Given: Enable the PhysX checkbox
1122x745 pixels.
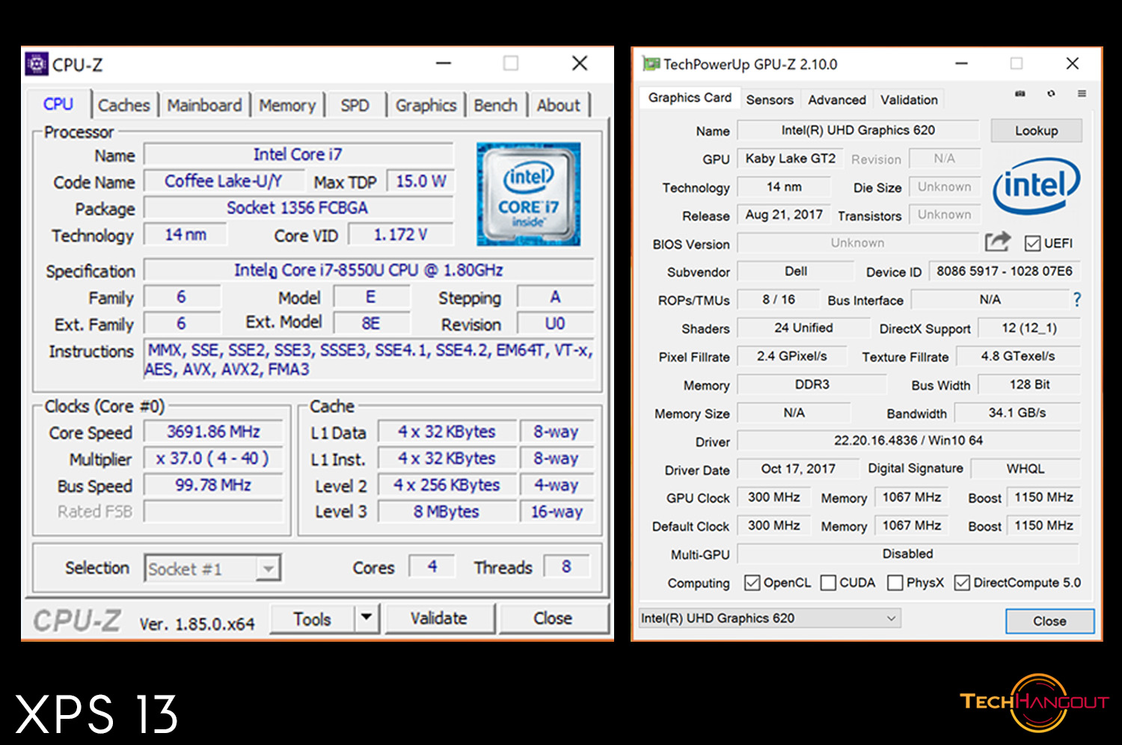Looking at the screenshot, I should 895,583.
